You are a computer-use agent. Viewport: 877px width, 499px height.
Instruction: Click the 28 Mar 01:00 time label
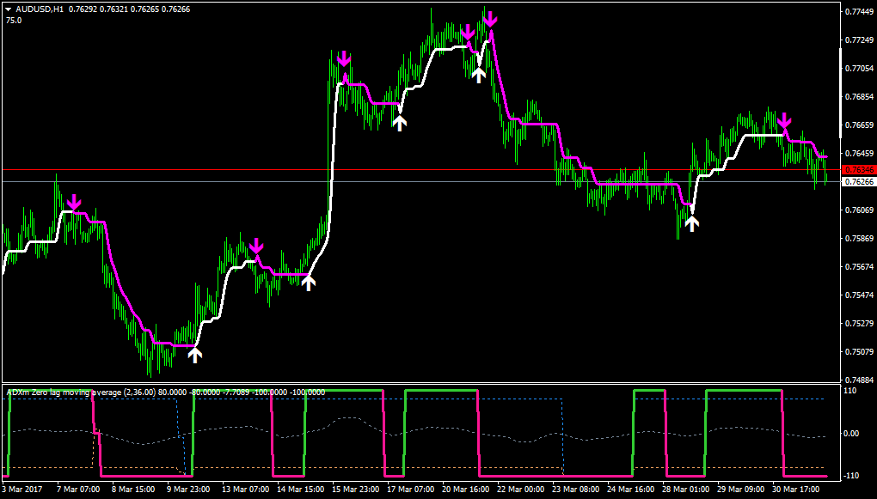pyautogui.click(x=686, y=490)
